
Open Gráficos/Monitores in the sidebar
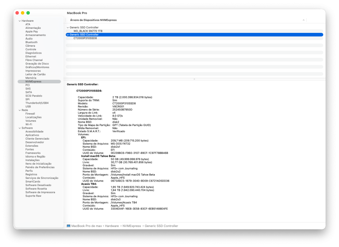[37, 67]
